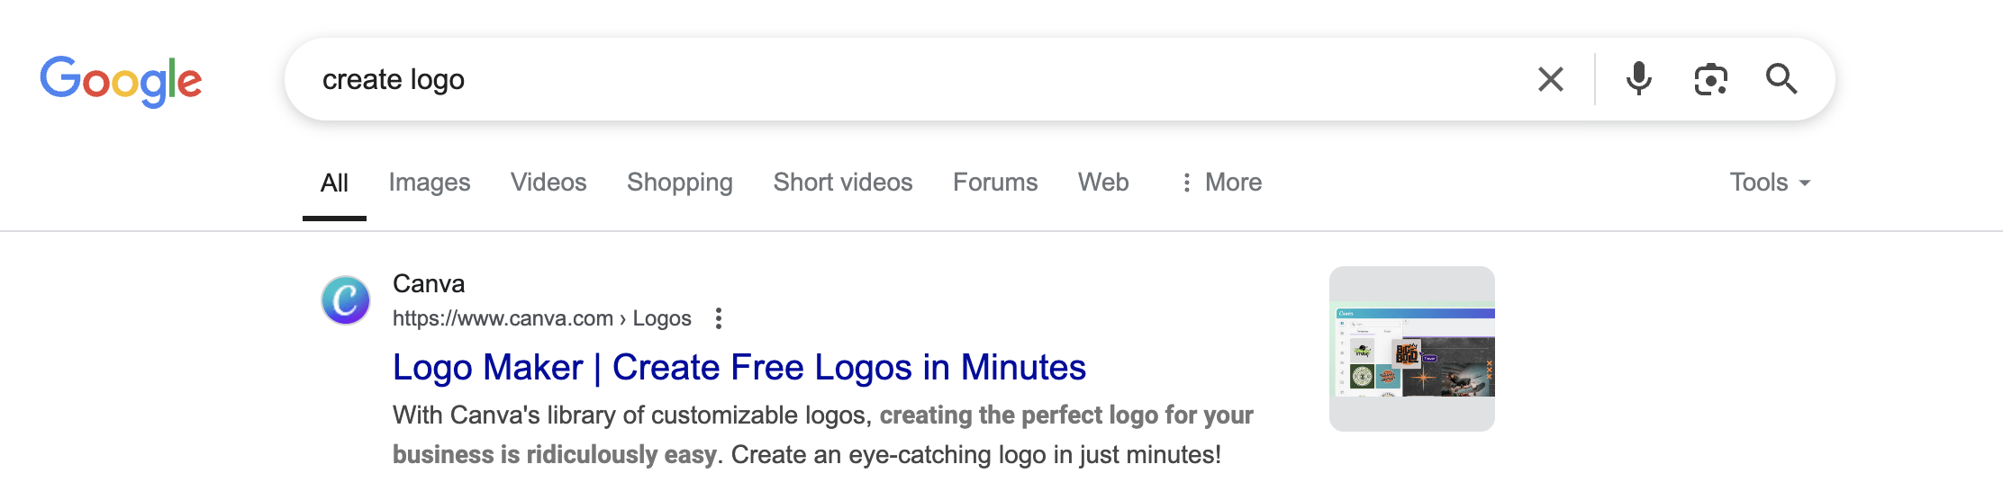Switch to the Forums tab
Image resolution: width=2003 pixels, height=500 pixels.
tap(995, 183)
